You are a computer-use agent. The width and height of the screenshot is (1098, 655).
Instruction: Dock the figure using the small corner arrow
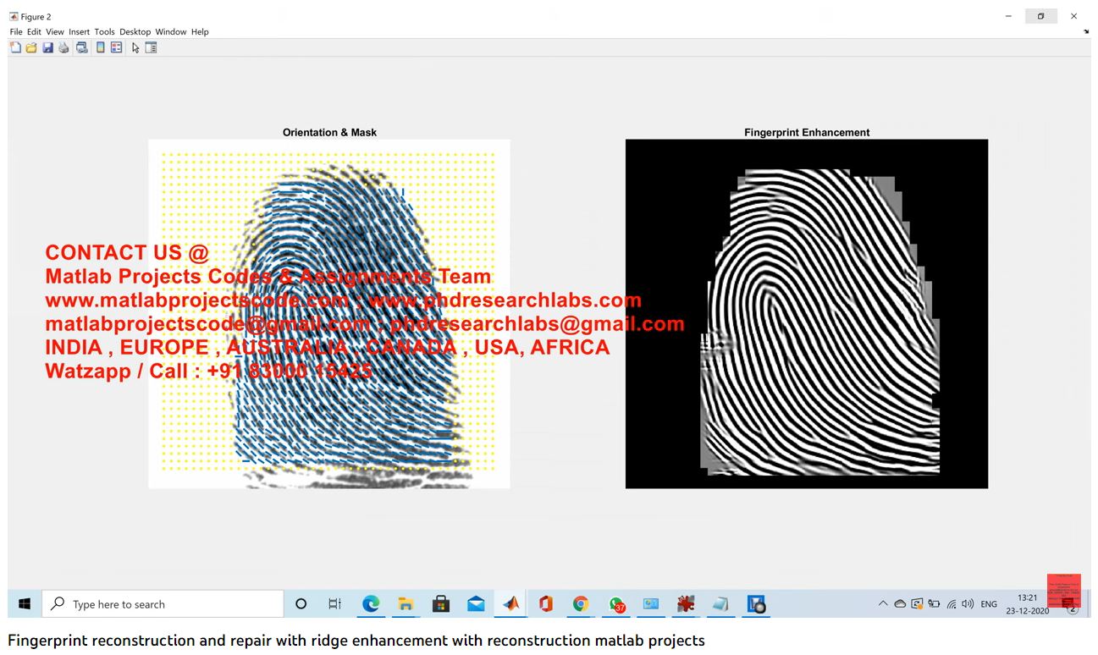point(1086,32)
